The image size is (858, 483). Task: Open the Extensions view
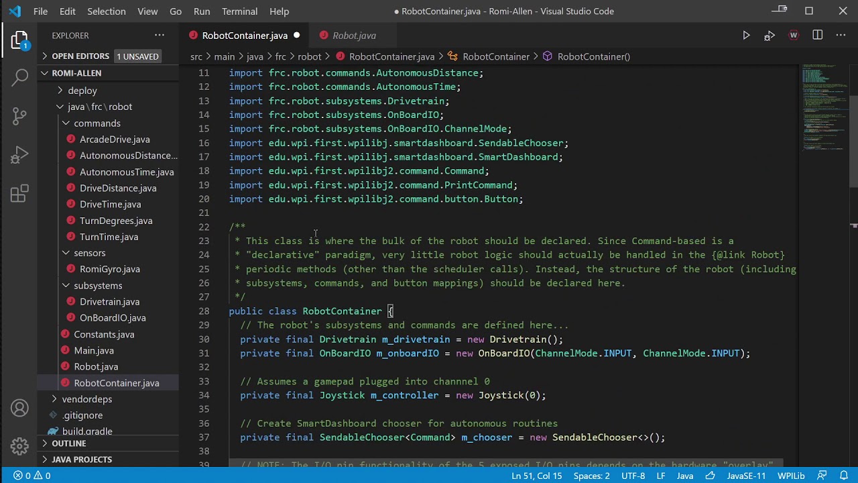click(19, 194)
